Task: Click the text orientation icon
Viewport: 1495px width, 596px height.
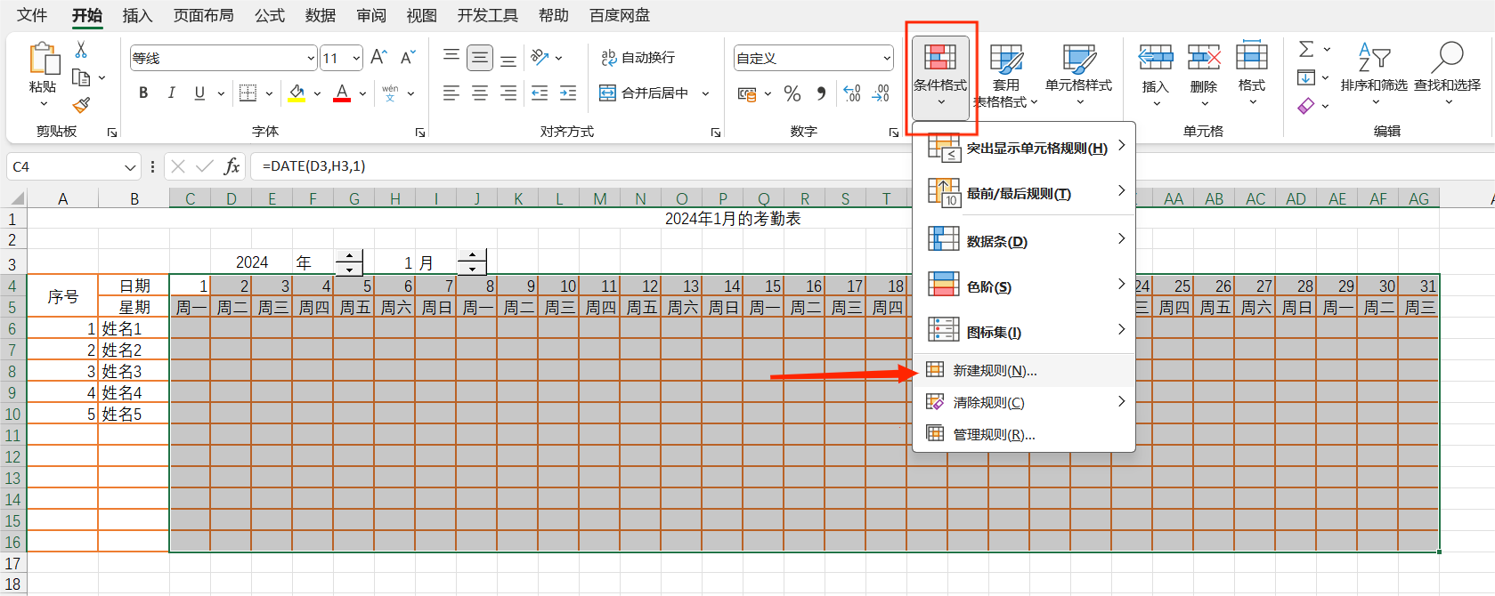Action: pyautogui.click(x=540, y=58)
